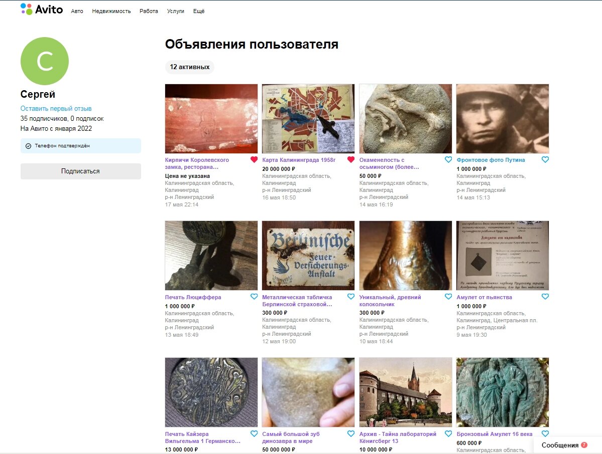
Task: Open thumbnail of Архив Тайна лабораторий Кёнигсберг
Action: [x=405, y=392]
